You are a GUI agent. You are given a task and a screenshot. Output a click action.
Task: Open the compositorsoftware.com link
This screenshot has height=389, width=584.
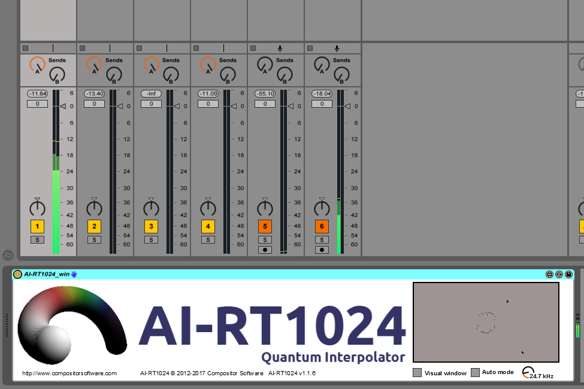coord(69,373)
